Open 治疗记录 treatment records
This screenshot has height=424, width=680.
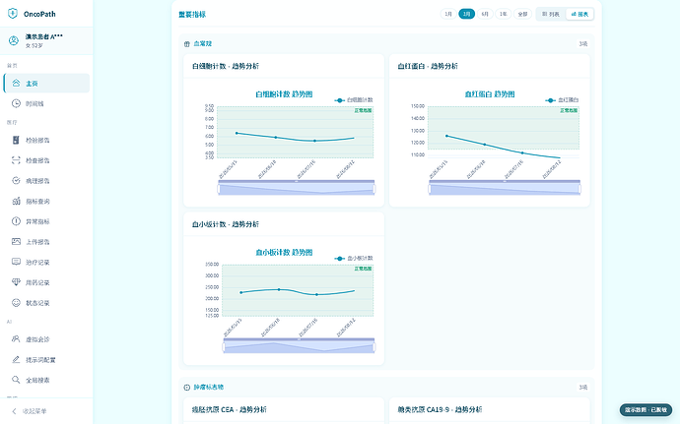click(46, 262)
